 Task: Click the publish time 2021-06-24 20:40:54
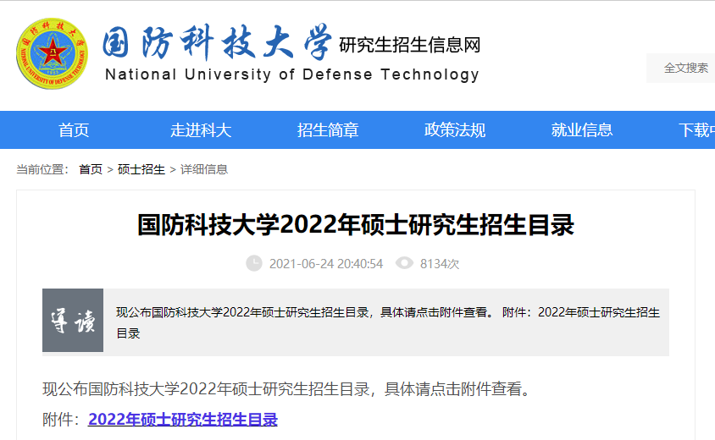point(326,264)
